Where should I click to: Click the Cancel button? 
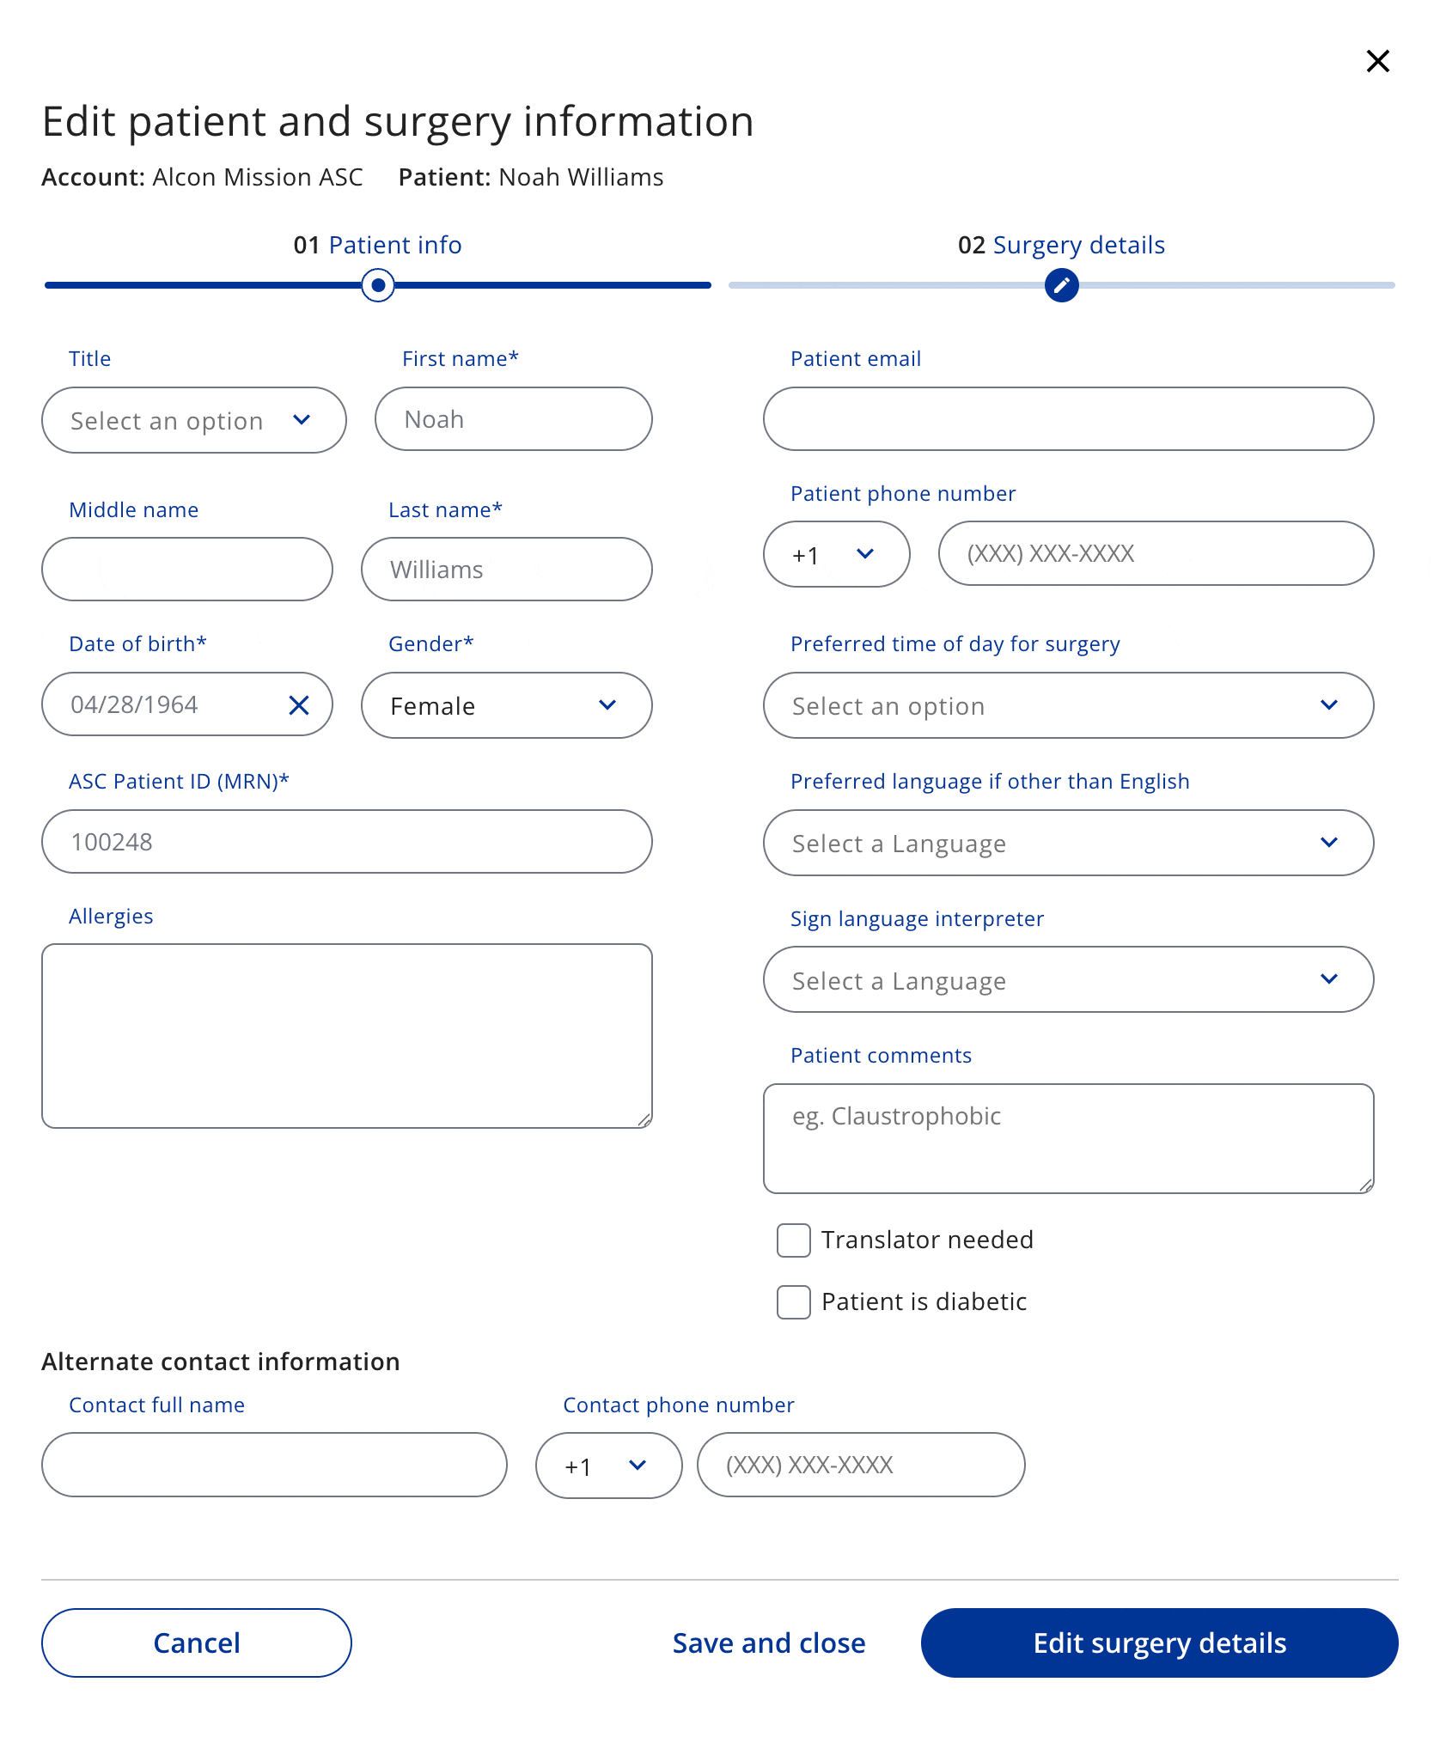pos(197,1643)
